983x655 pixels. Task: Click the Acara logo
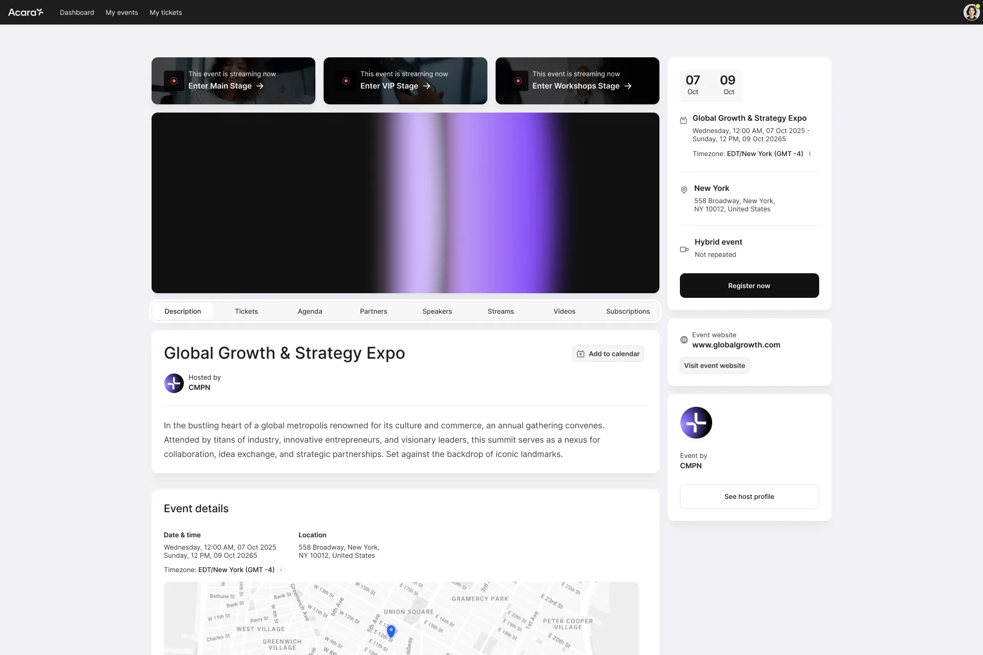tap(26, 12)
